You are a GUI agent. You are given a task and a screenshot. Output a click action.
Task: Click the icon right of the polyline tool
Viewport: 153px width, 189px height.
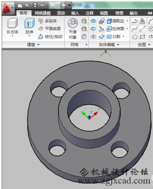[142, 21]
